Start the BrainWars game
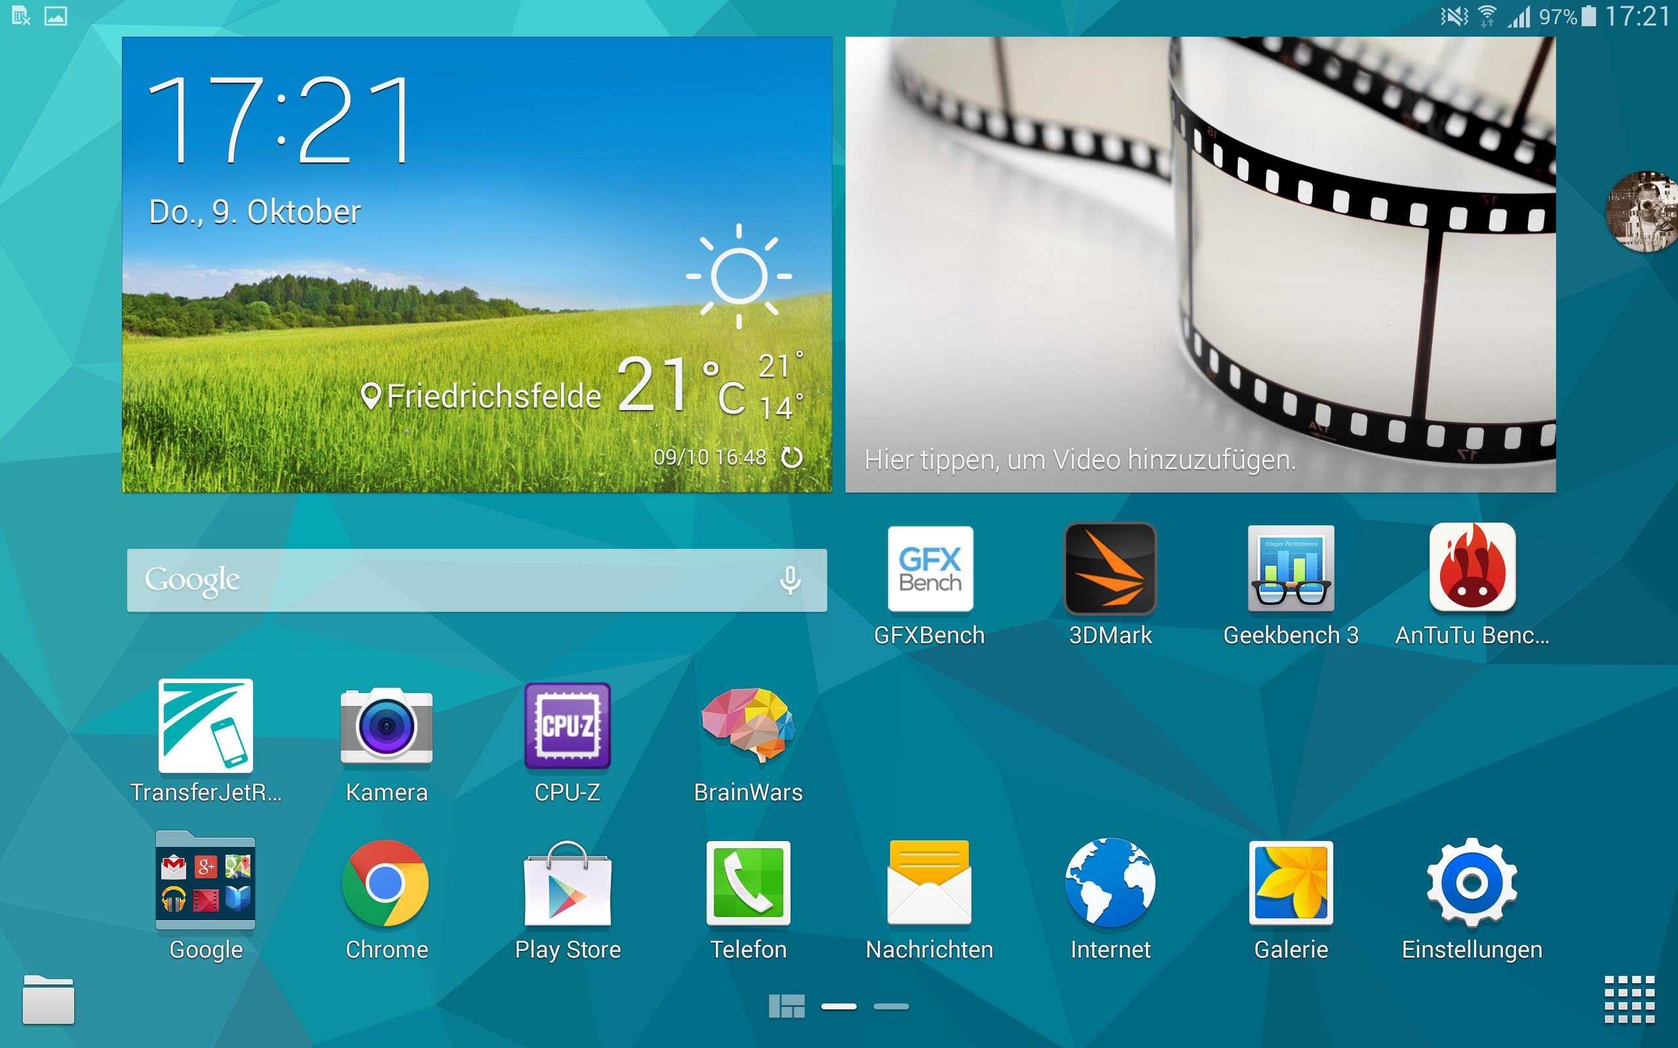 748,724
